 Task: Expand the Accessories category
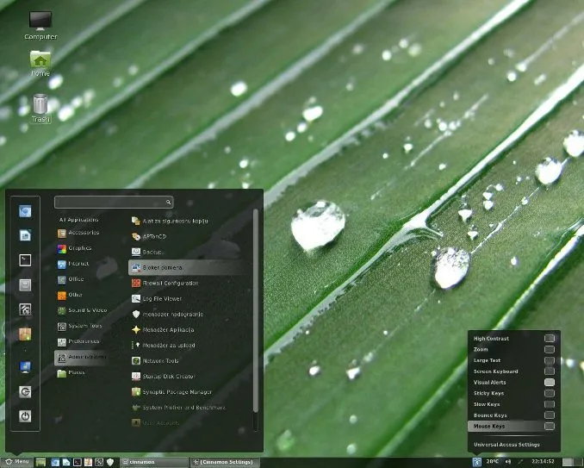(84, 232)
